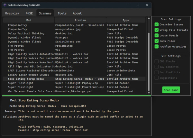The width and height of the screenshot is (193, 138).
Task: Uncheck the Loose Previs option
Action: [x=157, y=35]
